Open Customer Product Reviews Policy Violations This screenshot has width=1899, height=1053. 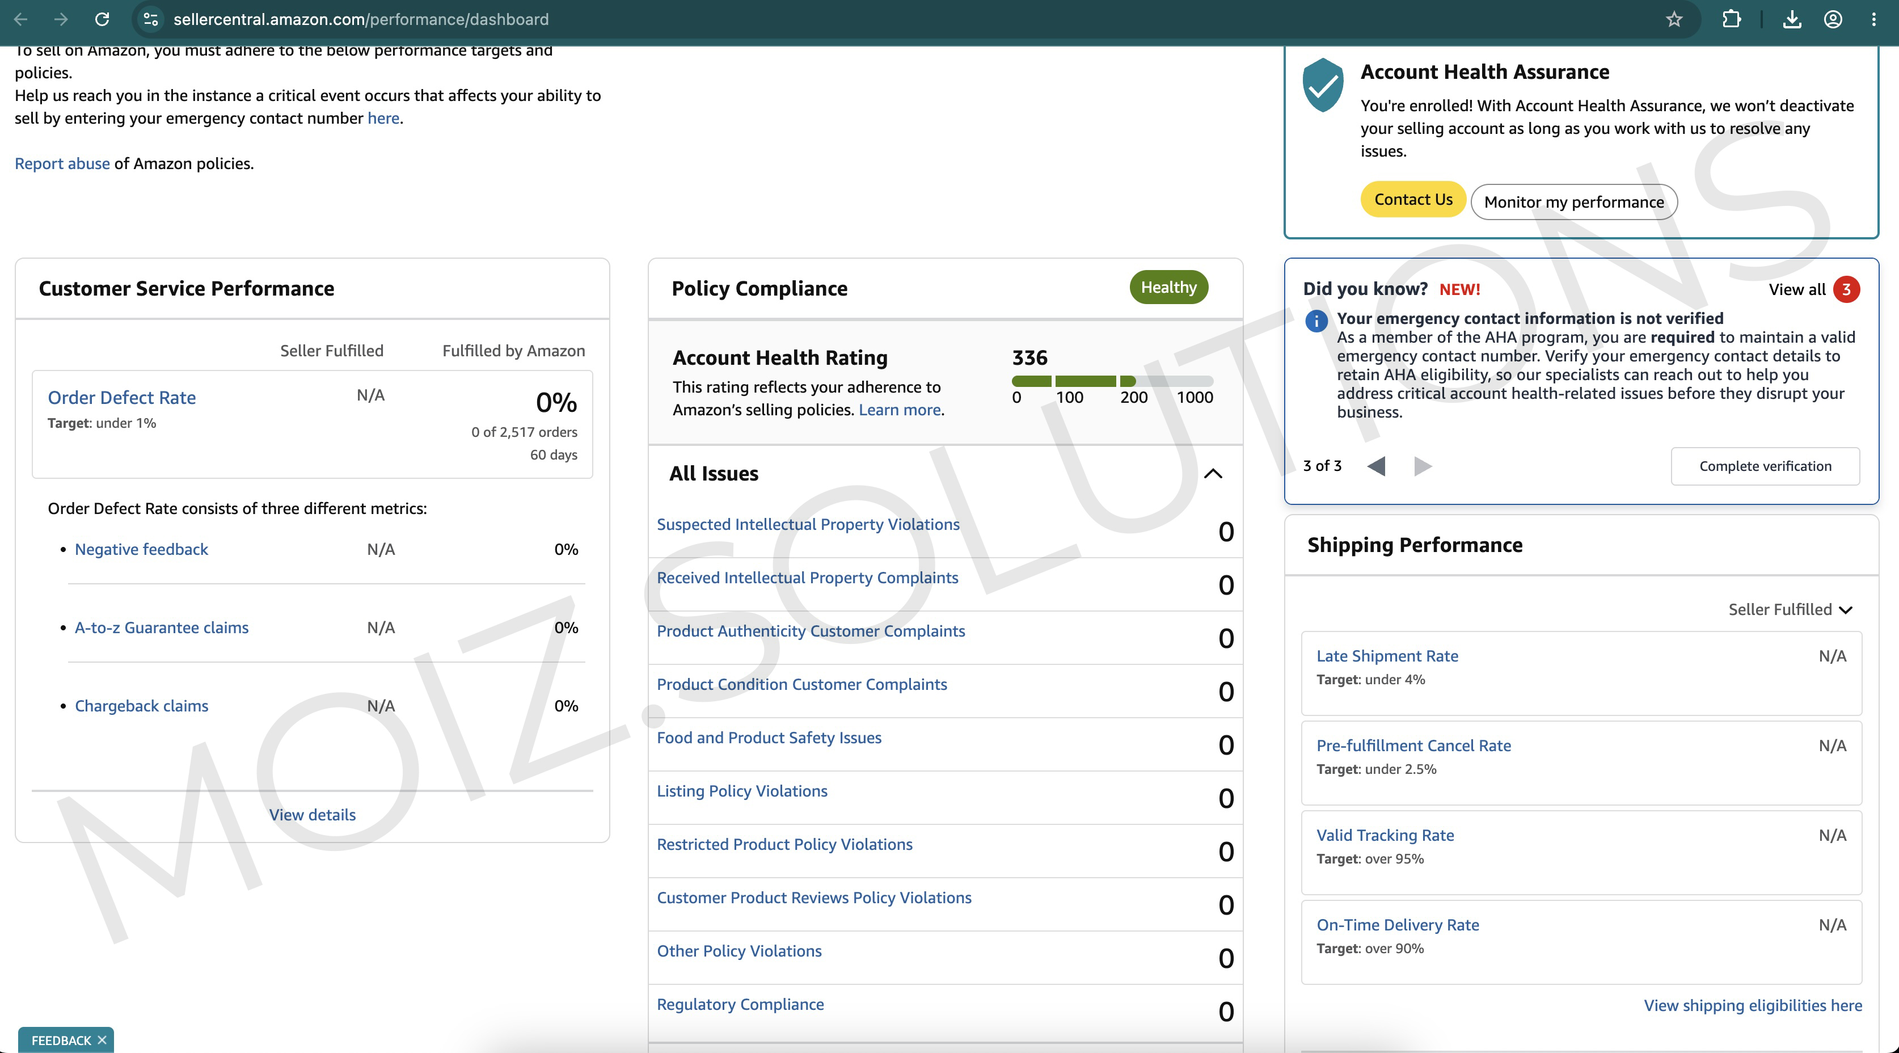click(x=814, y=898)
